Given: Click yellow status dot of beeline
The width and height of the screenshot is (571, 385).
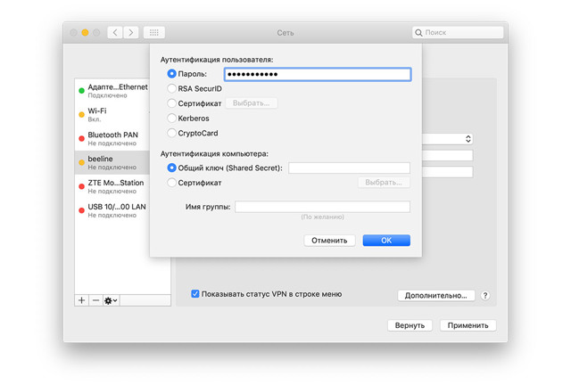Looking at the screenshot, I should (81, 163).
